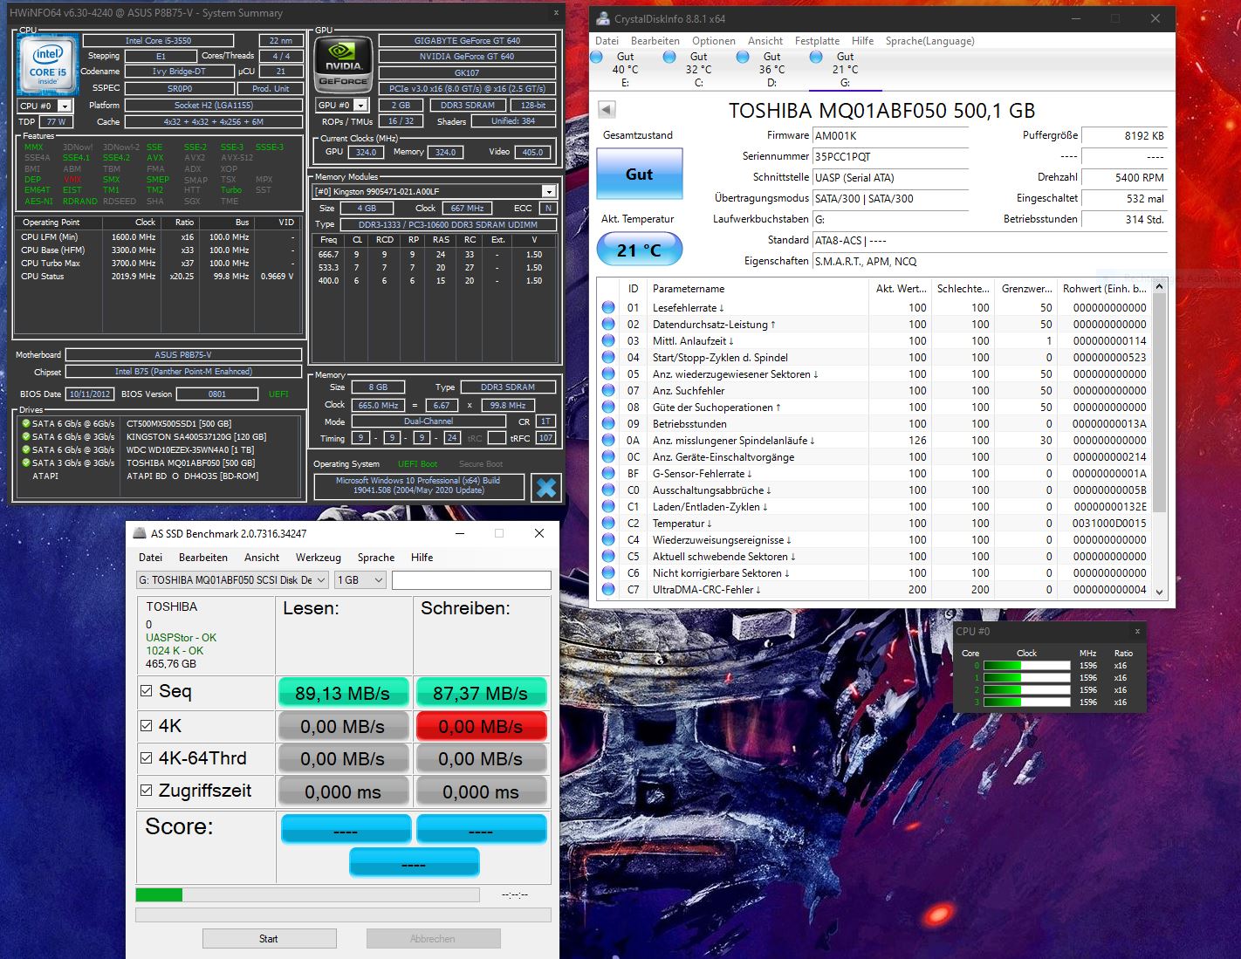Click status orb for Betriebsstunden attribute row
1241x959 pixels.
click(x=608, y=423)
